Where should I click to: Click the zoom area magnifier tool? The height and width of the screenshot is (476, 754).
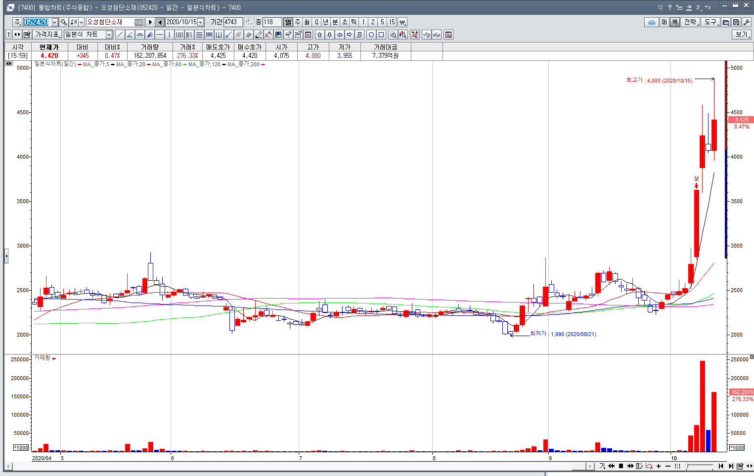393,35
